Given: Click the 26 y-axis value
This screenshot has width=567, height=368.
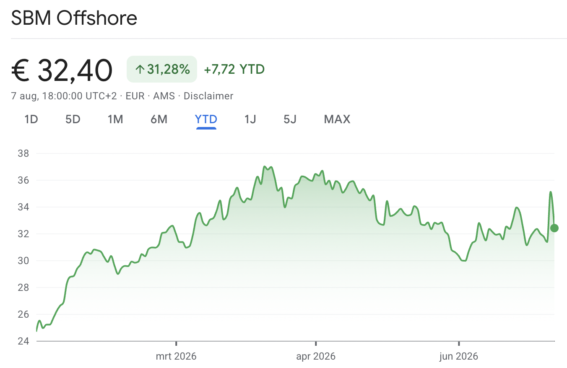Looking at the screenshot, I should (23, 314).
